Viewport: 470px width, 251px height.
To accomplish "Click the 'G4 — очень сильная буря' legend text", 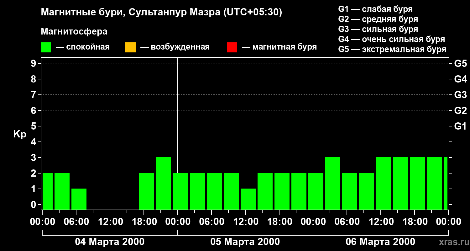I will click(392, 39).
